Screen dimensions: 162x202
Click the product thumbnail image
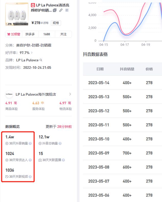coord(17,14)
